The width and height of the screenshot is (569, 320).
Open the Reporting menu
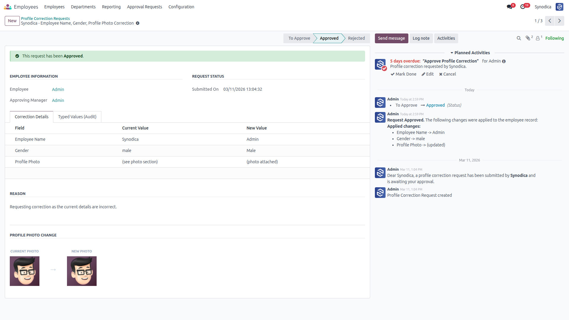pyautogui.click(x=111, y=7)
